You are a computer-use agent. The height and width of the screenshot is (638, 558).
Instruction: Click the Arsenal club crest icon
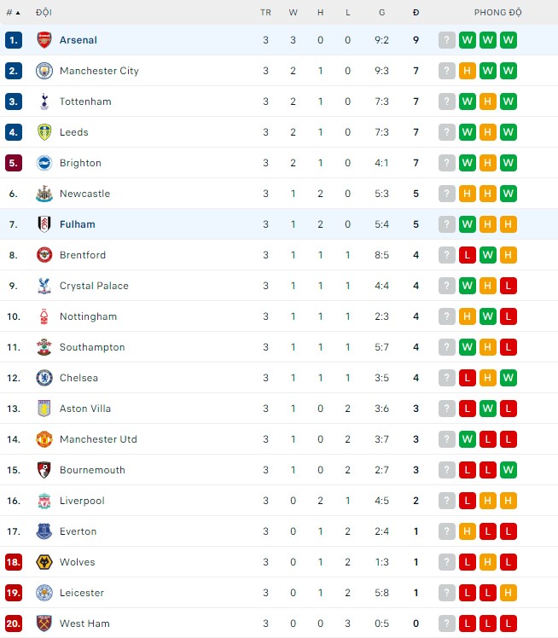[44, 40]
